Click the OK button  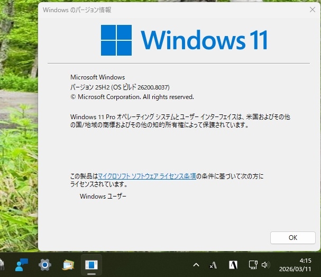point(293,238)
